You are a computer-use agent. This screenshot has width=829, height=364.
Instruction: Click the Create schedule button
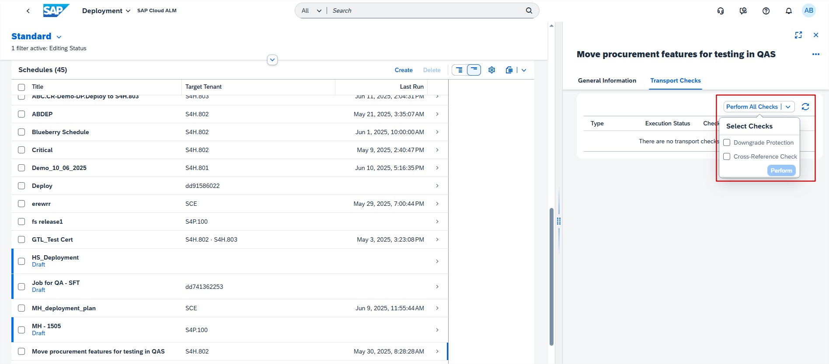click(x=403, y=70)
